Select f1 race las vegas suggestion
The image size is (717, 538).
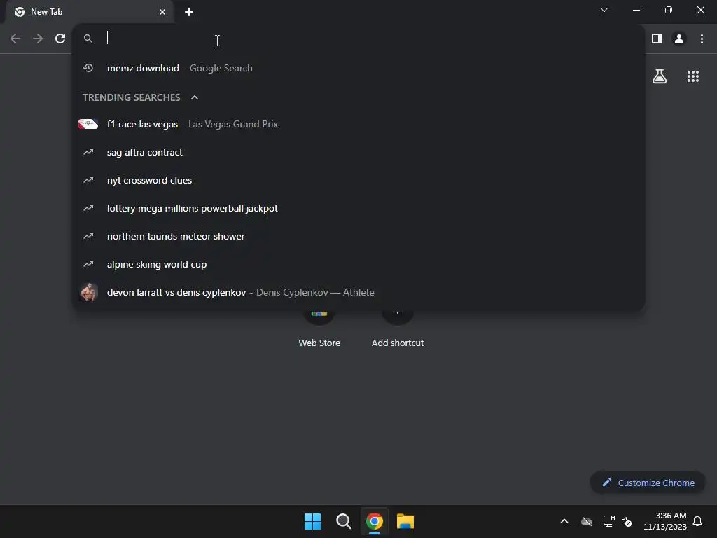(x=359, y=124)
